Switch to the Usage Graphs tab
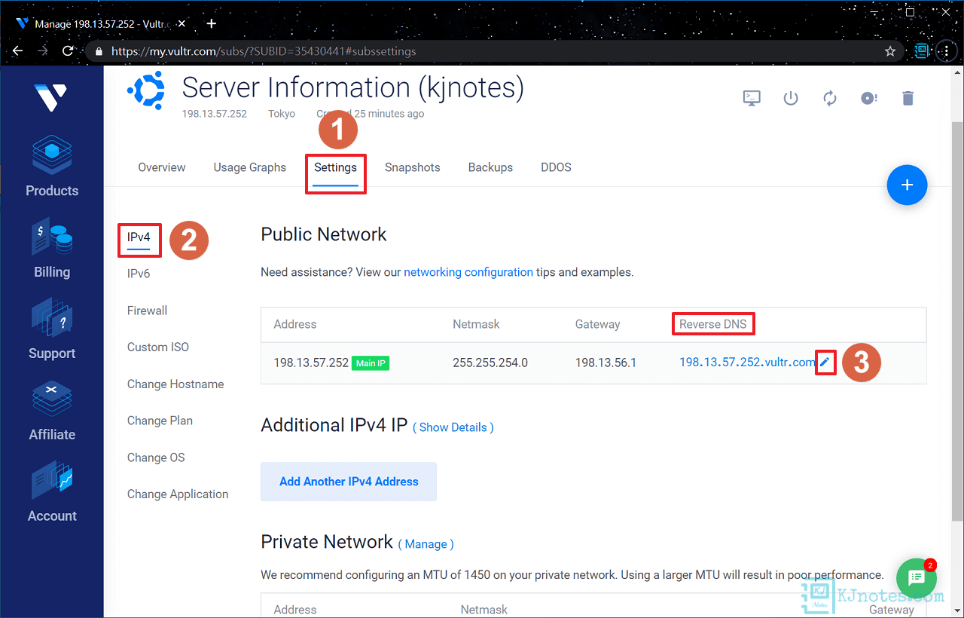Screen dimensions: 964x618 [250, 167]
